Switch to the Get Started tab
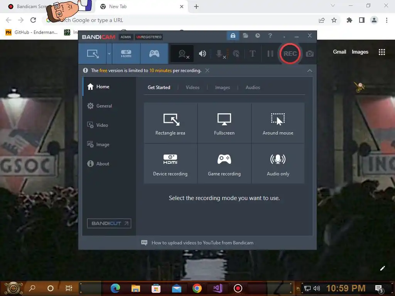This screenshot has width=395, height=296. pyautogui.click(x=159, y=87)
